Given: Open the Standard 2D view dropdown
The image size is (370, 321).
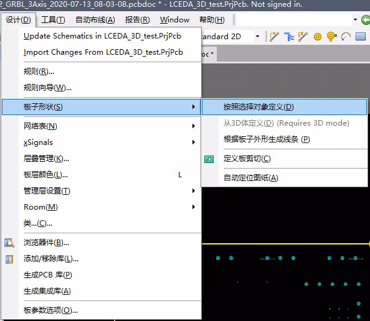Looking at the screenshot, I should pyautogui.click(x=258, y=37).
